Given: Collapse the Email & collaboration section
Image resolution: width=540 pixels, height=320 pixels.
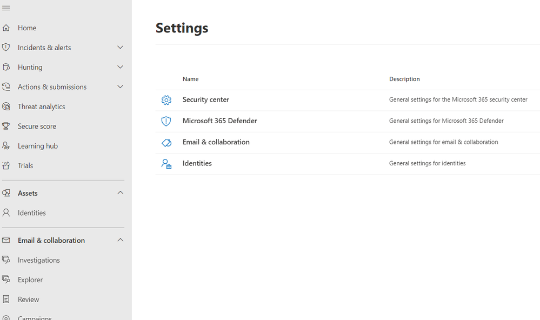Looking at the screenshot, I should (120, 240).
